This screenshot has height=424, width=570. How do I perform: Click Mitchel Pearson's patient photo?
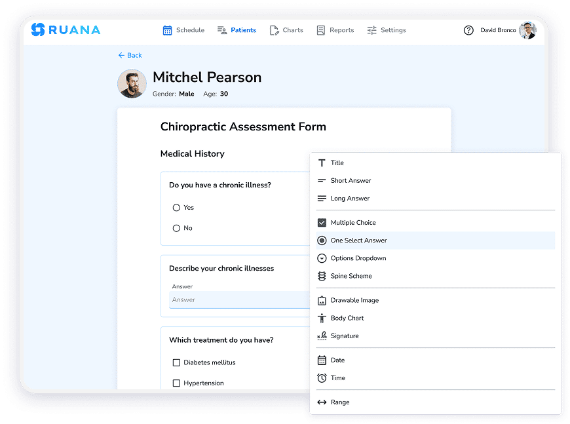(x=132, y=84)
